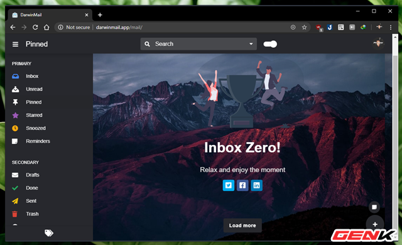Share on LinkedIn
This screenshot has height=245, width=402.
click(x=257, y=185)
